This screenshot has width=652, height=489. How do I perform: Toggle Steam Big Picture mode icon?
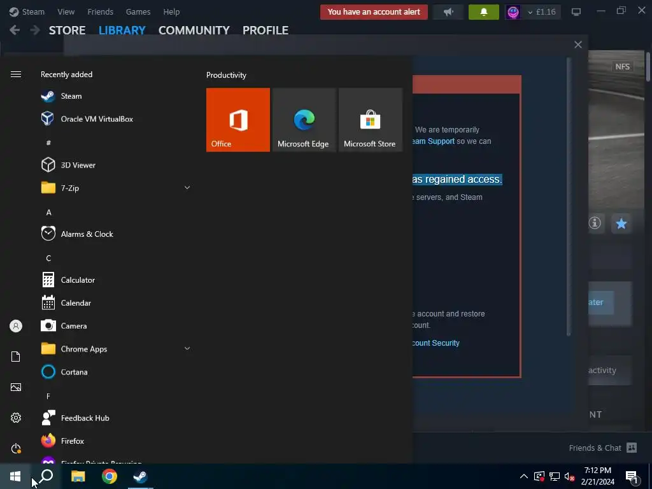(576, 12)
